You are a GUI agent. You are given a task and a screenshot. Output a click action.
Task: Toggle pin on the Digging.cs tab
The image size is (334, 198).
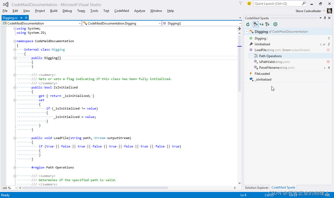(x=21, y=18)
